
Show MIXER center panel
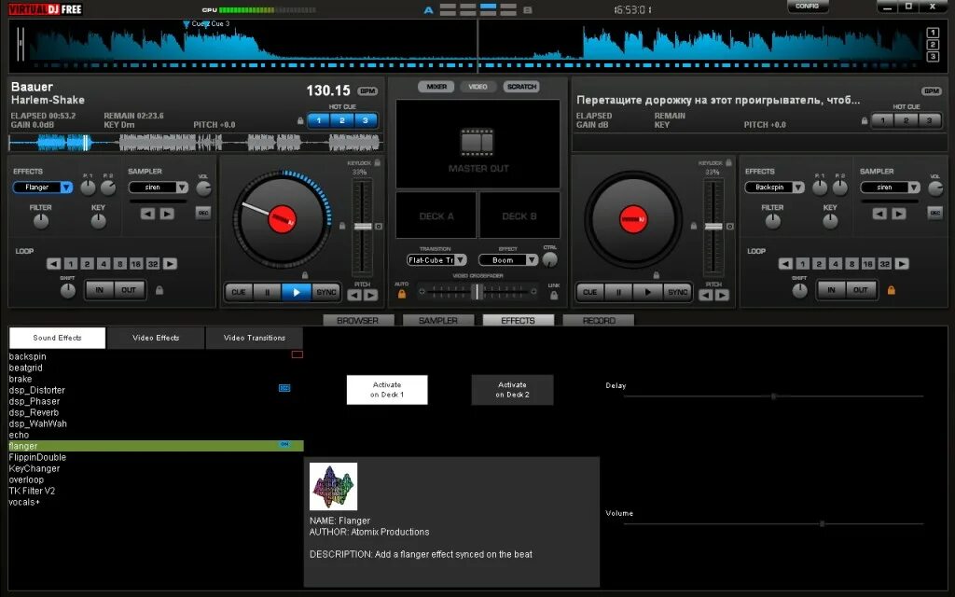[x=436, y=87]
